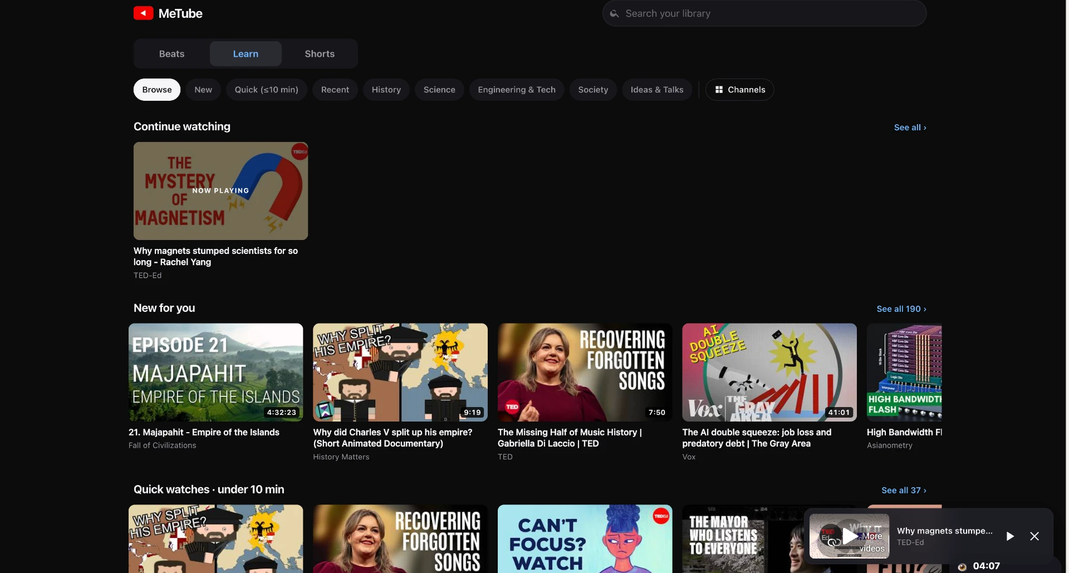Click the Channels grid icon

point(719,90)
